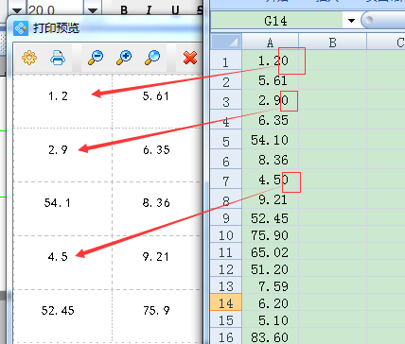The height and width of the screenshot is (344, 405).
Task: Select row 7 header
Action: pos(226,181)
